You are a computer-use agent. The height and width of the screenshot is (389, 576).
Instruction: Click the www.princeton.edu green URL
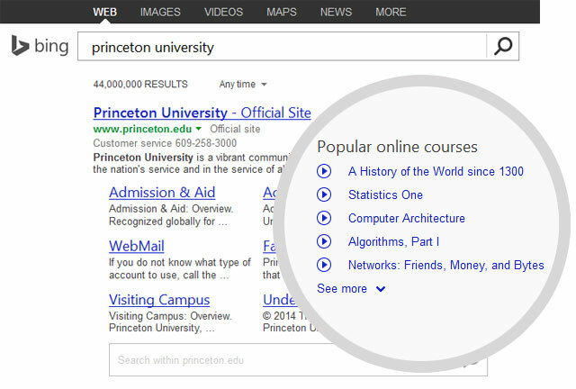click(x=142, y=129)
